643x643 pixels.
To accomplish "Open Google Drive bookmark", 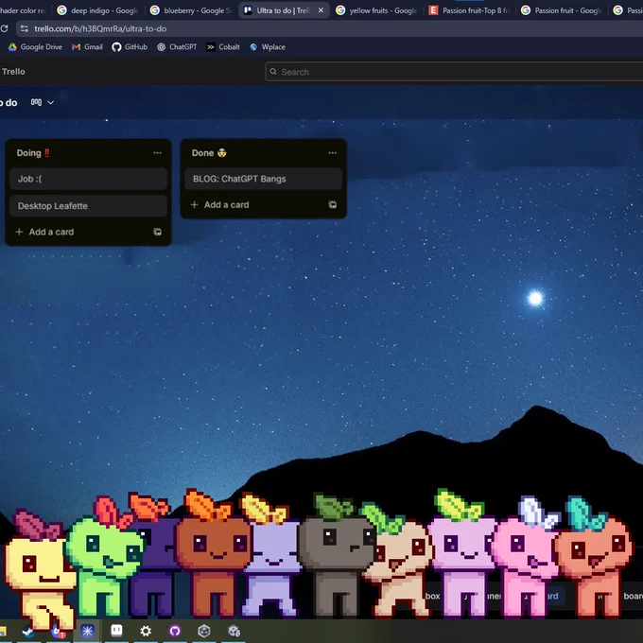I will coord(35,47).
